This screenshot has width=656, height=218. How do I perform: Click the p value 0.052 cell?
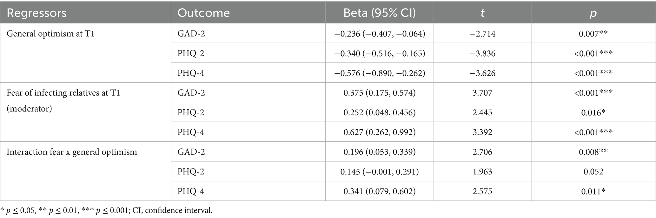pyautogui.click(x=593, y=172)
